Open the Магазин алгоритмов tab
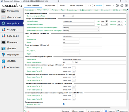The image size is (129, 112). (77, 6)
